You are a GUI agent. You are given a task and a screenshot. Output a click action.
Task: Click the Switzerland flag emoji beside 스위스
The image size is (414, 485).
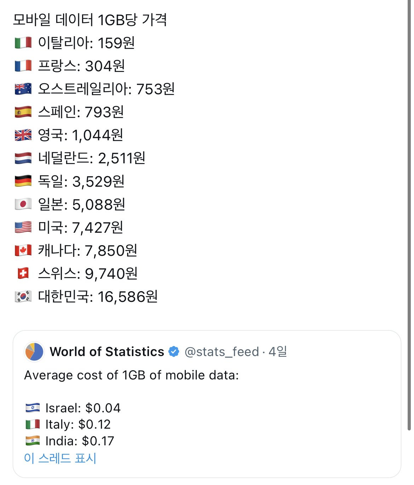coord(23,273)
